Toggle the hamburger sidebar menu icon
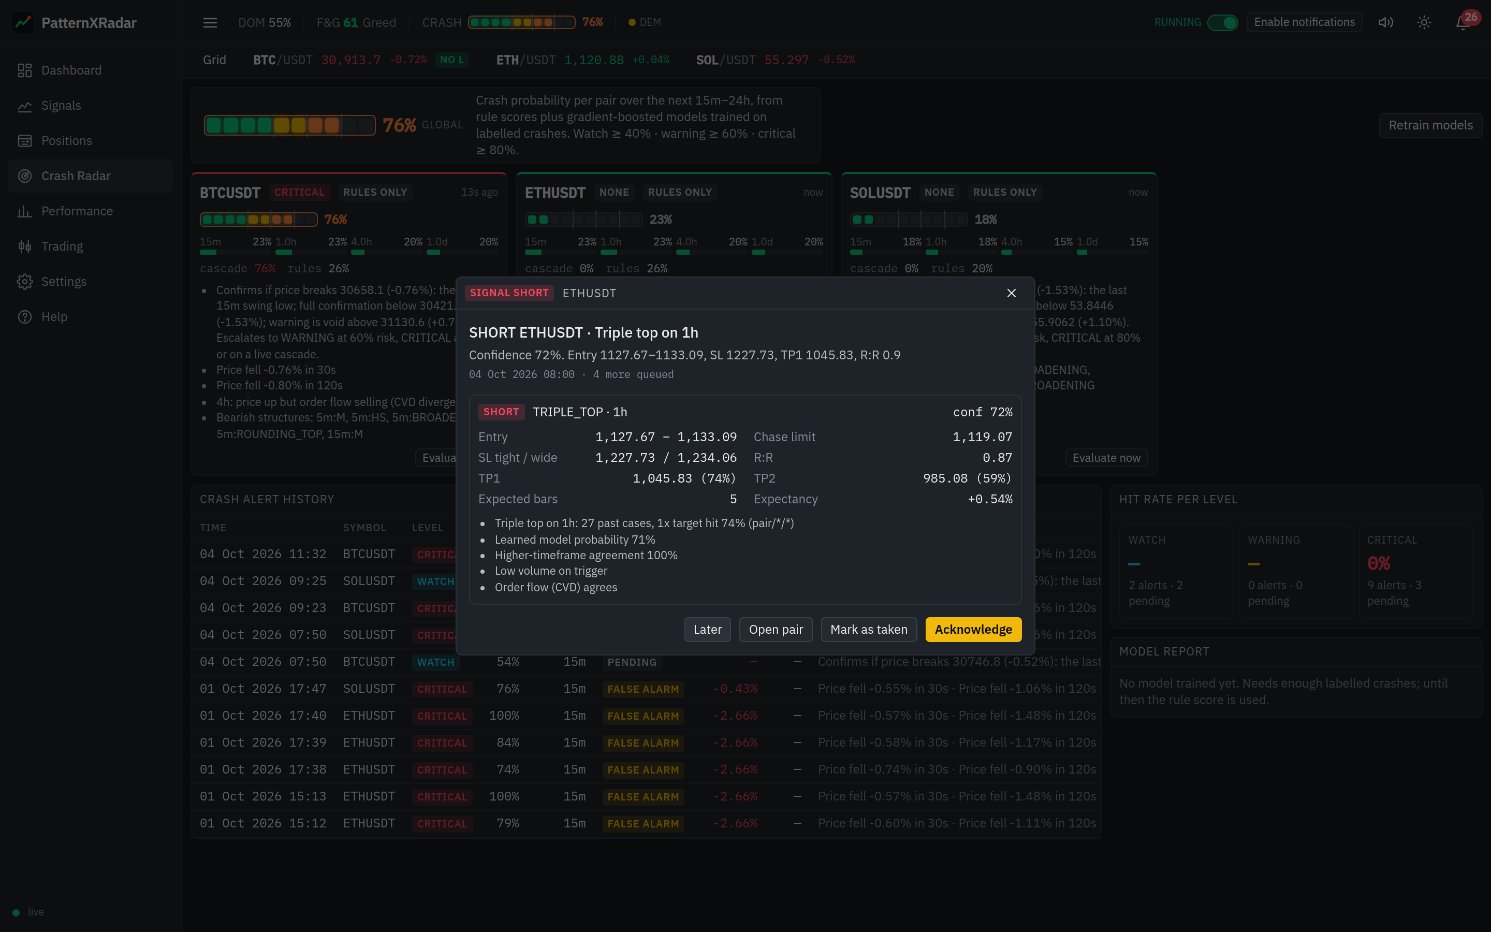1491x932 pixels. click(x=210, y=23)
